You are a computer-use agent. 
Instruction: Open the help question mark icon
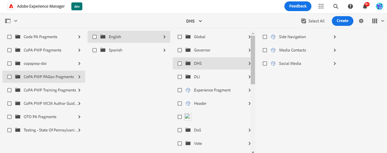point(350,6)
